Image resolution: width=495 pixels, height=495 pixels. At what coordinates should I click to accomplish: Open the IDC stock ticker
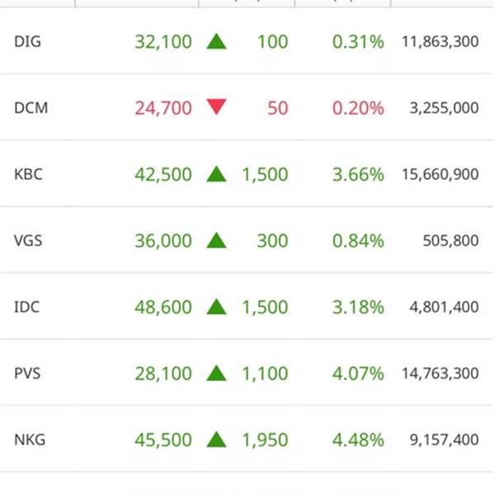(27, 307)
